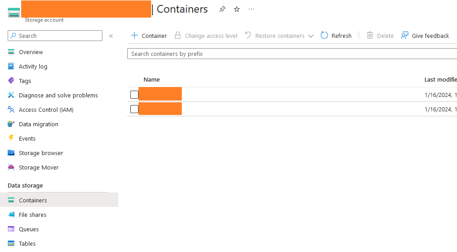Click Change access level text
457x252 pixels.
point(211,36)
